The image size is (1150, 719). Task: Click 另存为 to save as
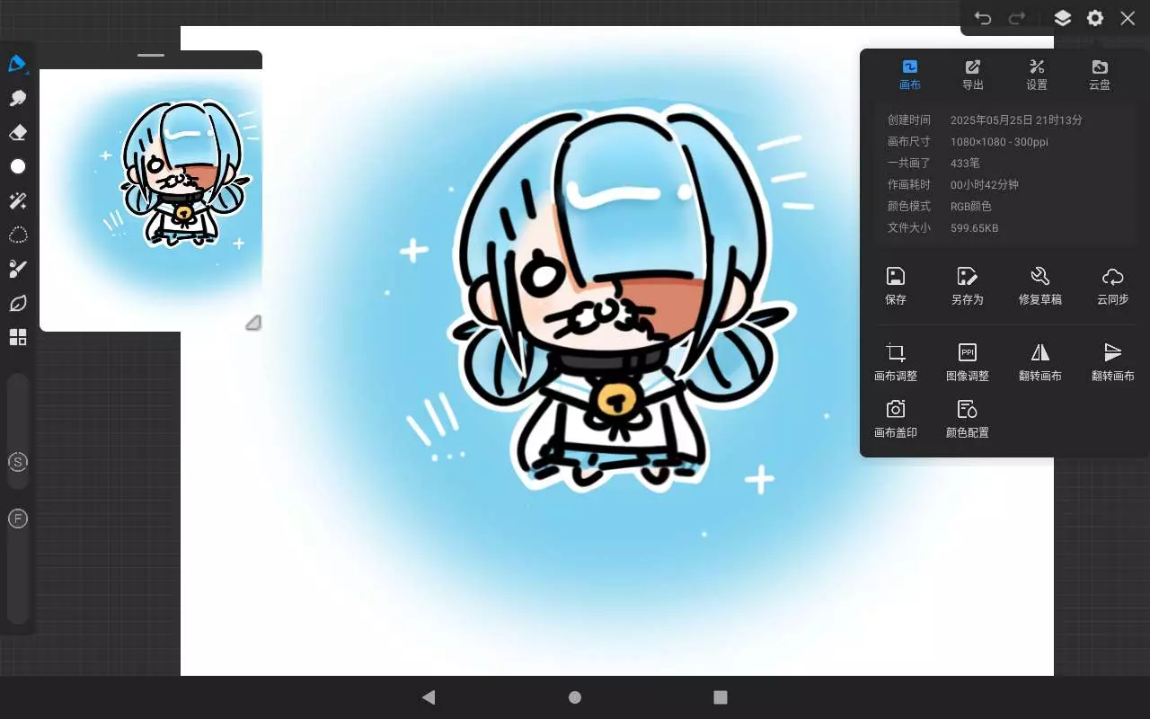(x=968, y=286)
